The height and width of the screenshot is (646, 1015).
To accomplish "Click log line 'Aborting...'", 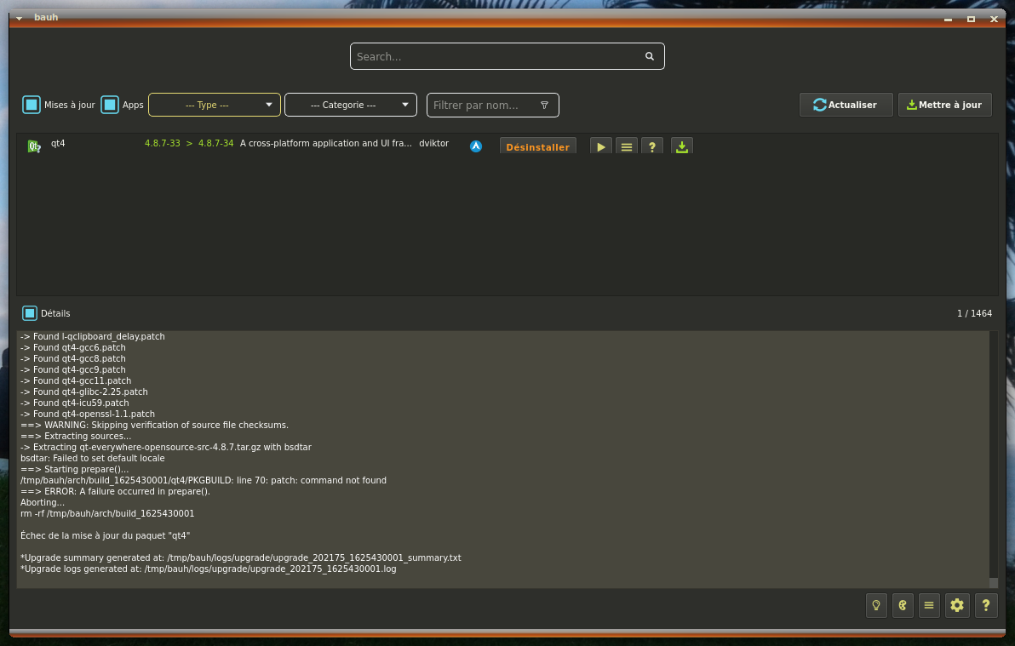I will tap(43, 502).
